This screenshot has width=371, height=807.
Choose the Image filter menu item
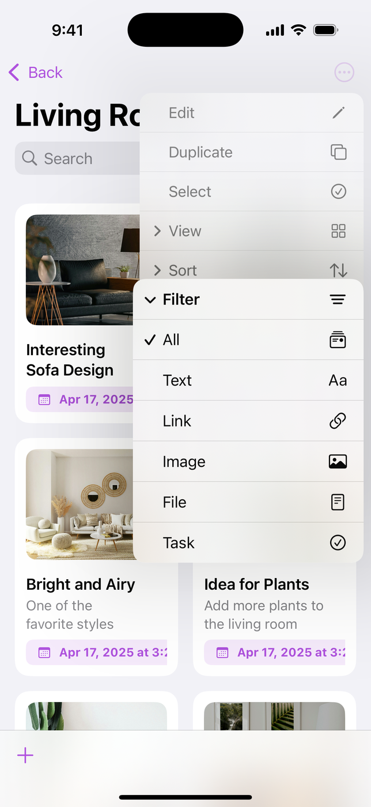[x=248, y=462]
